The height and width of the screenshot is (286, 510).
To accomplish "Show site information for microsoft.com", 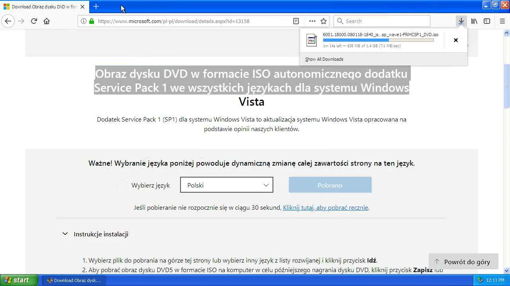I will pos(84,21).
